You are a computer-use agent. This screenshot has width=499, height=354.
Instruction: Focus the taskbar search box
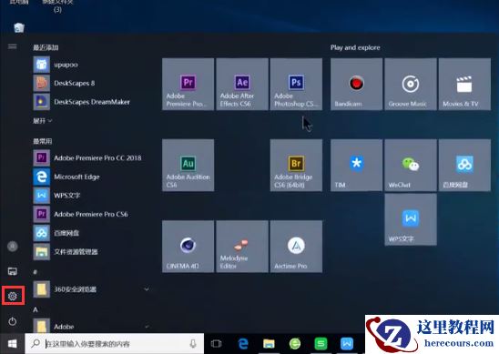[115, 343]
